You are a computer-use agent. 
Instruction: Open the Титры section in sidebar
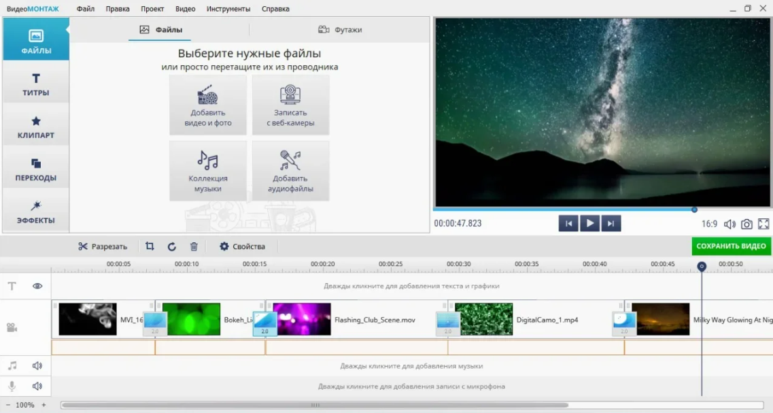36,85
